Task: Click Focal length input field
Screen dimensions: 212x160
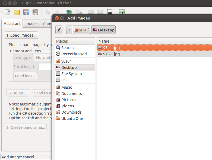Action: pyautogui.click(x=45, y=66)
